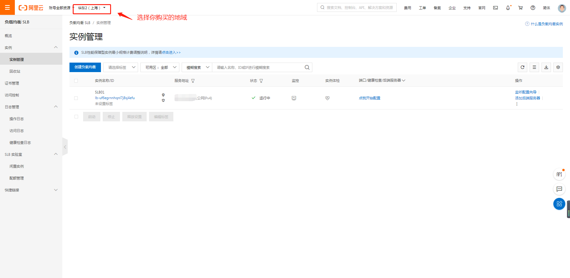This screenshot has width=570, height=278.
Task: Click the refresh instance list icon
Action: pyautogui.click(x=522, y=67)
